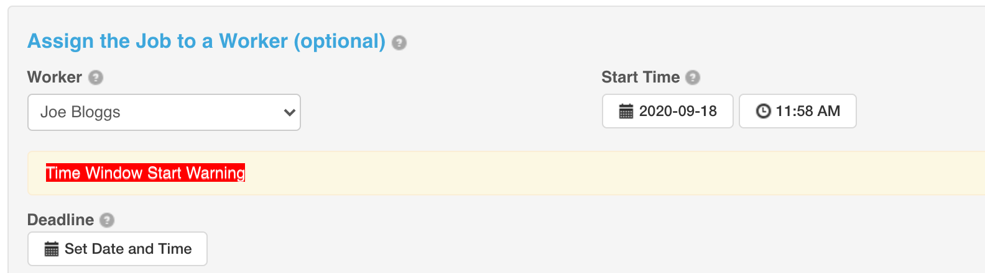Screen dimensions: 985x273
Task: Click the Assign the Job to a Worker heading
Action: pos(206,41)
